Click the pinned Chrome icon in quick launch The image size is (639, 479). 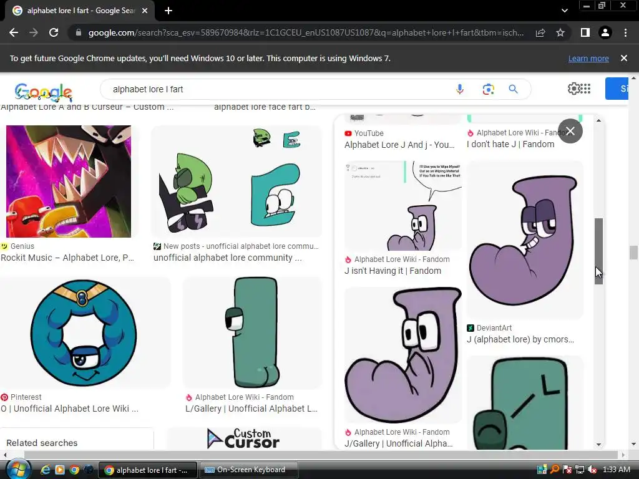coord(74,470)
